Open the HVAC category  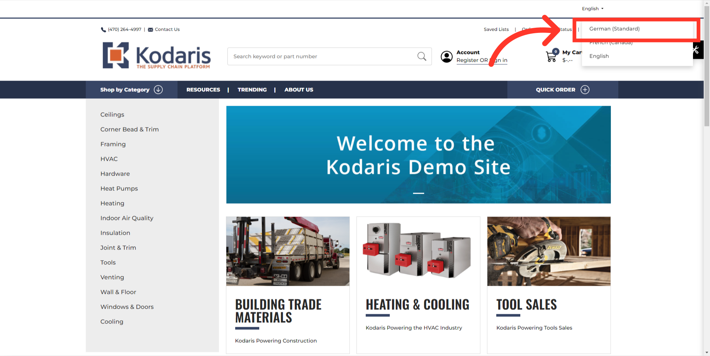[109, 159]
